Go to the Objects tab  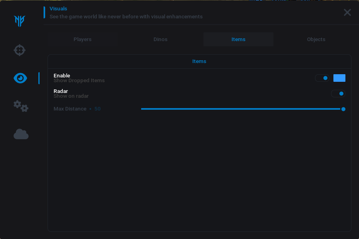(x=316, y=40)
